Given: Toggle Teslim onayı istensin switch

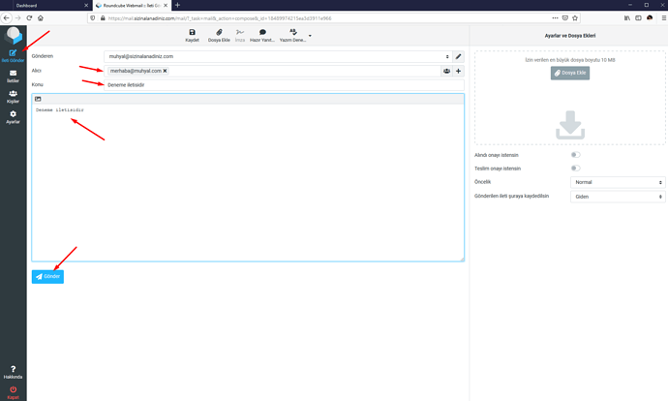Looking at the screenshot, I should (x=576, y=168).
